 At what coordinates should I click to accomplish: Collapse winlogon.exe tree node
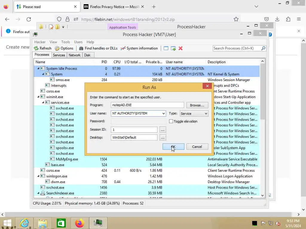(x=38, y=176)
